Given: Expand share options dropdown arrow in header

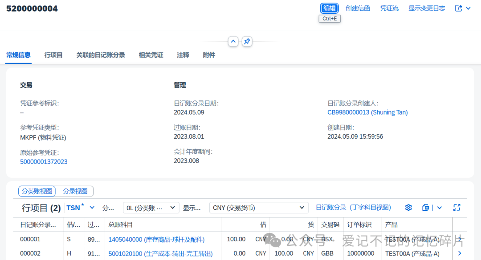Looking at the screenshot, I should pos(469,8).
